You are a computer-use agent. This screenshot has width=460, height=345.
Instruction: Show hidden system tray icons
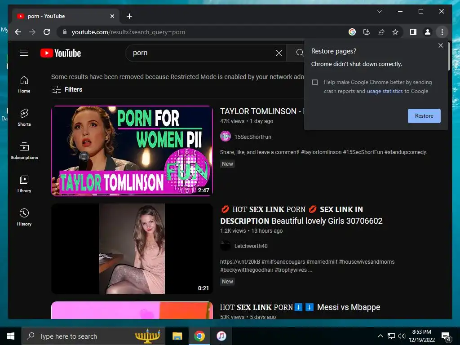tap(380, 336)
